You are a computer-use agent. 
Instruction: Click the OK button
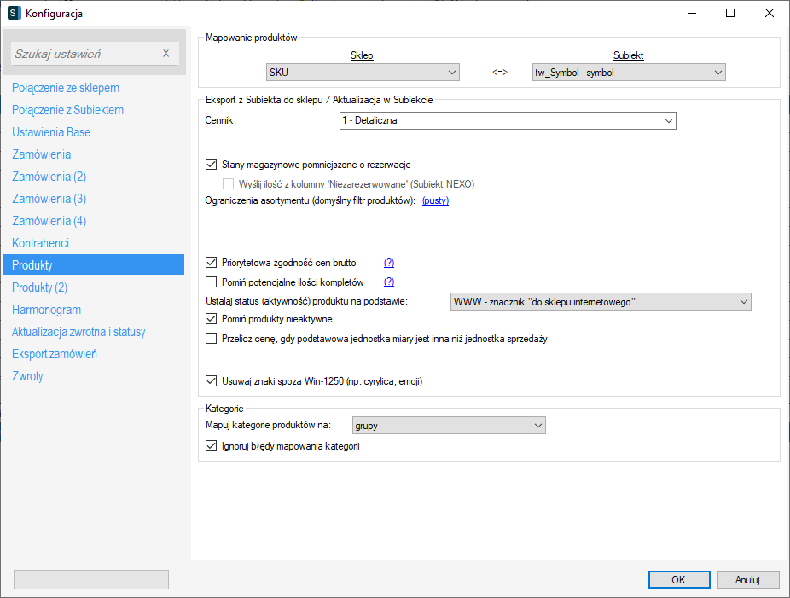click(x=678, y=580)
